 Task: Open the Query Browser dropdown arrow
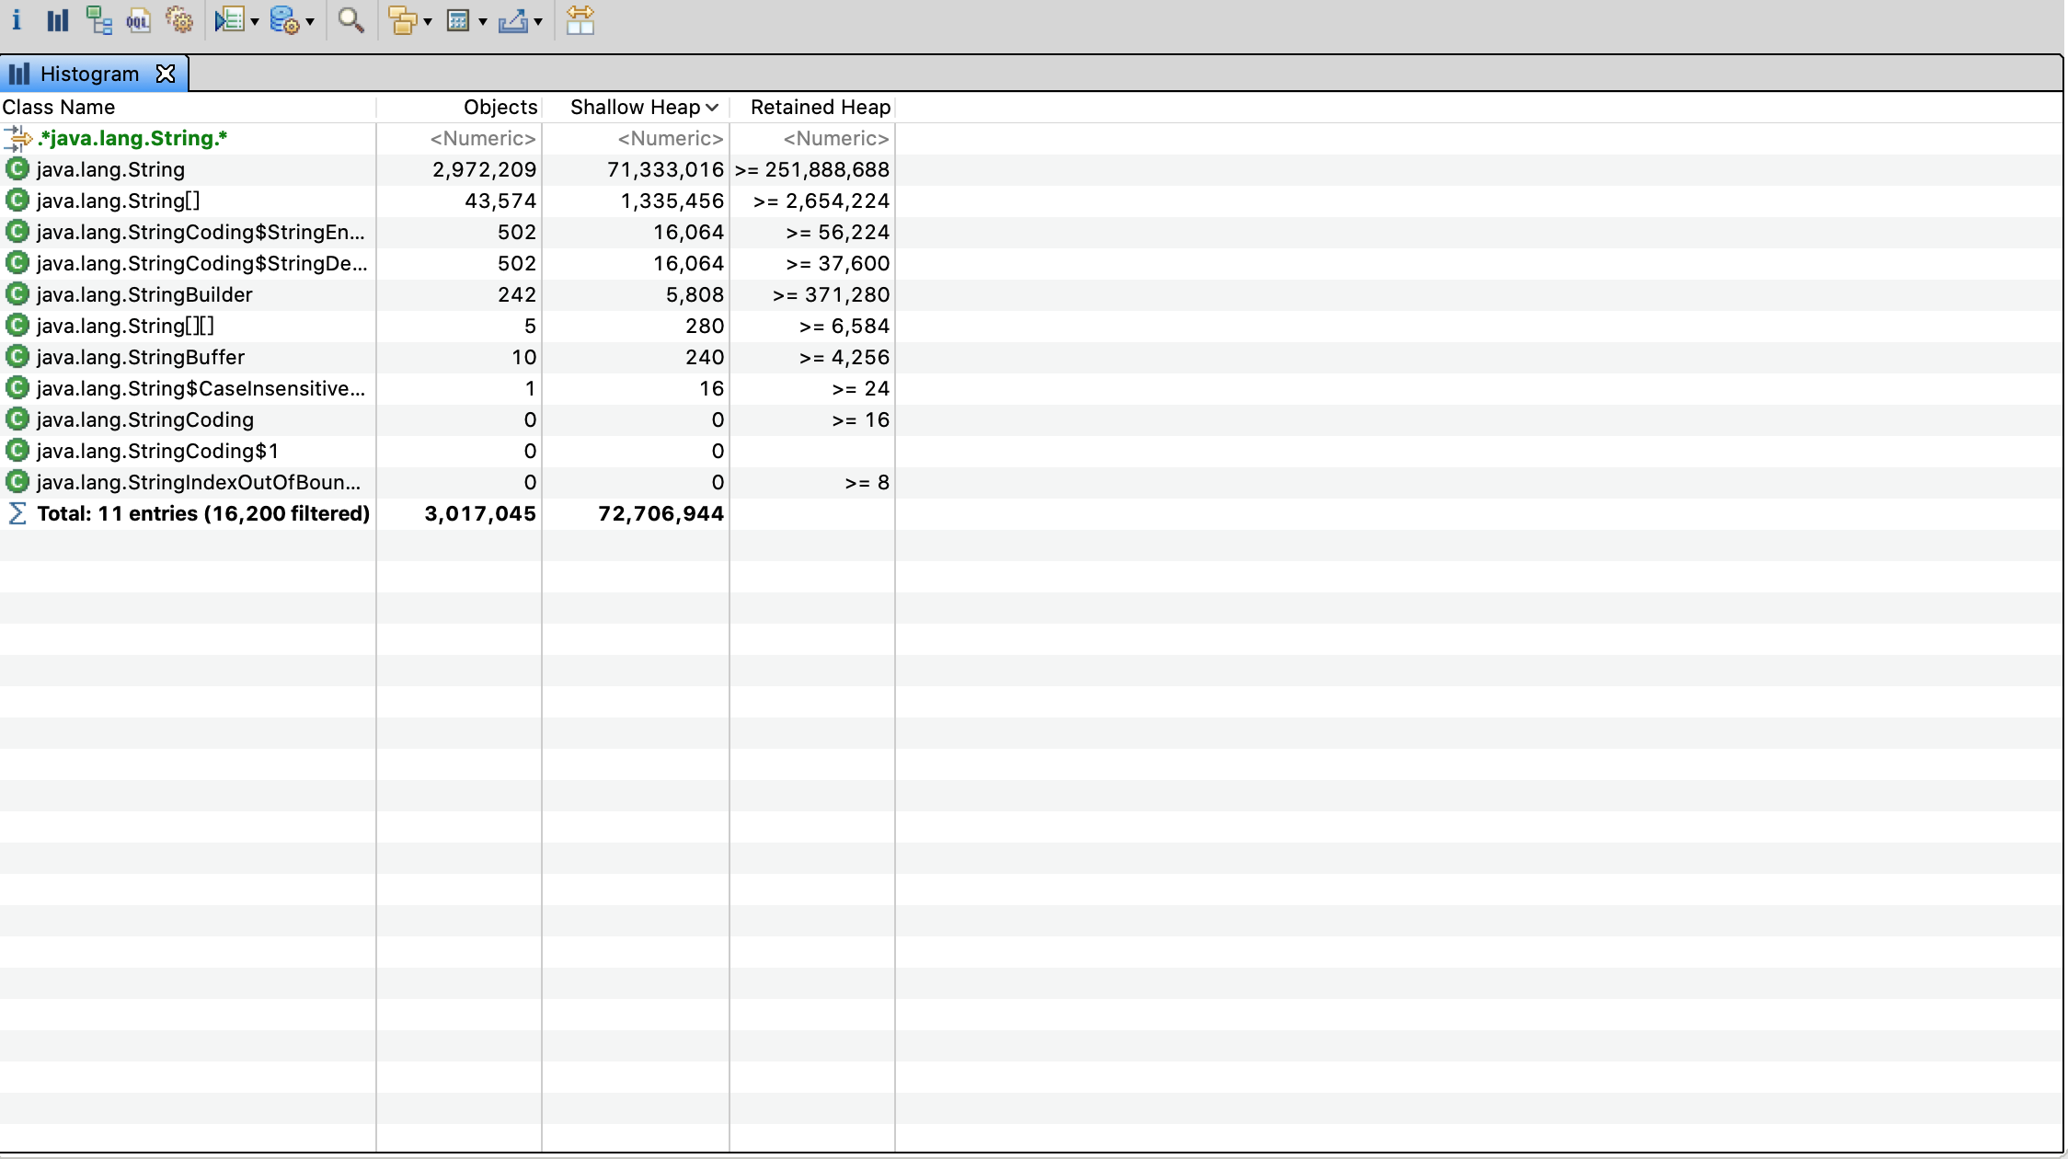click(x=310, y=21)
